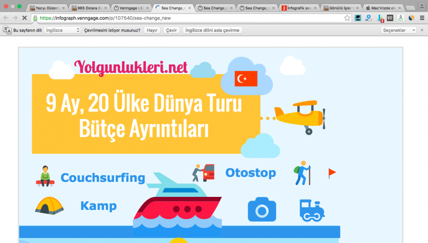Switch to the 985 Dolara tab

pyautogui.click(x=88, y=8)
